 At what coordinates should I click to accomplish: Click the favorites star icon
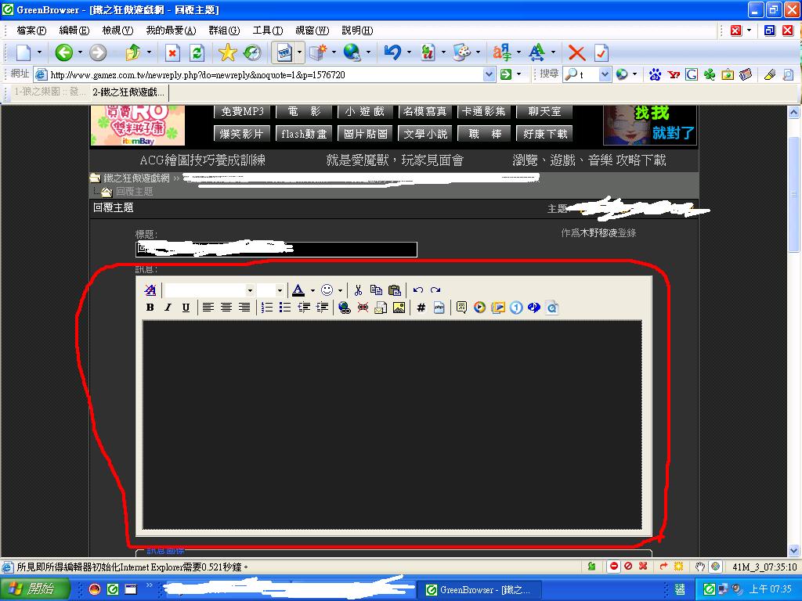(x=227, y=52)
